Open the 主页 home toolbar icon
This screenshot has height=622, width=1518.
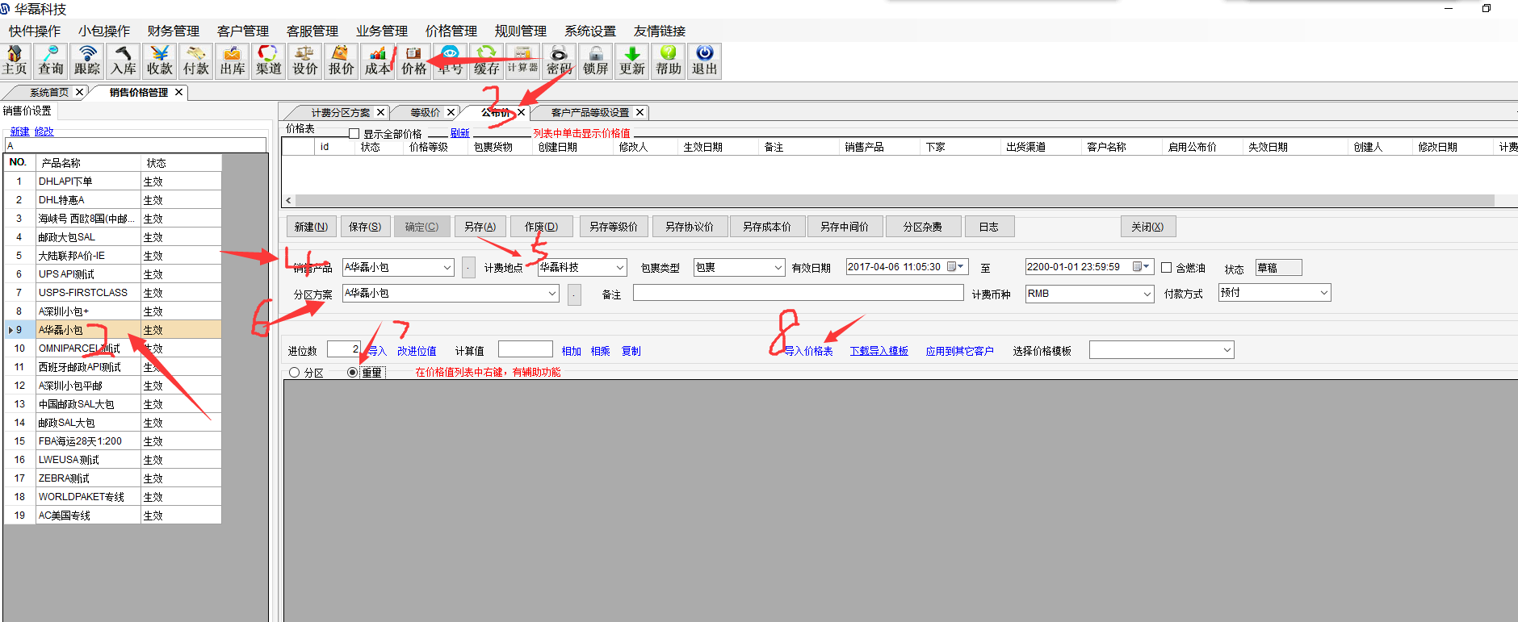15,61
